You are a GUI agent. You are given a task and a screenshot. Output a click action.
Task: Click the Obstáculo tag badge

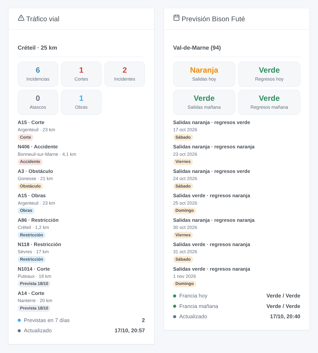coord(30,186)
